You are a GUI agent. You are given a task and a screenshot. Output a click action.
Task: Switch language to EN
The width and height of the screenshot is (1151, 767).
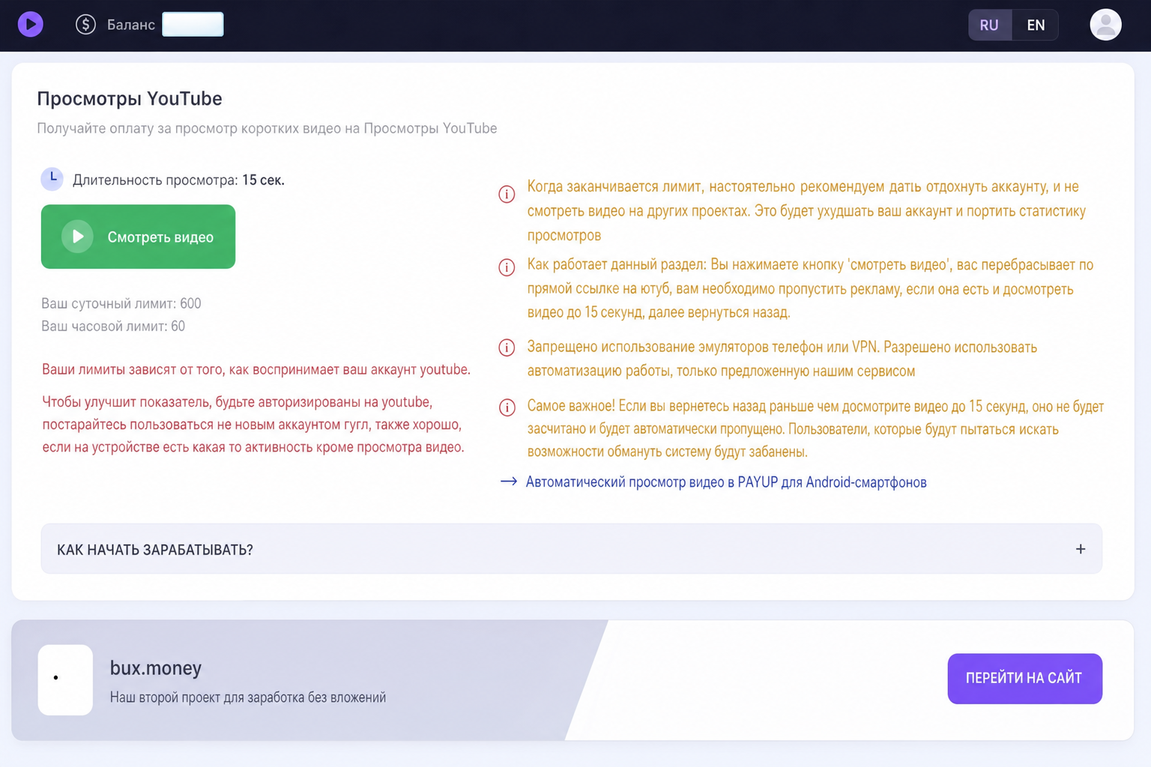pyautogui.click(x=1036, y=25)
